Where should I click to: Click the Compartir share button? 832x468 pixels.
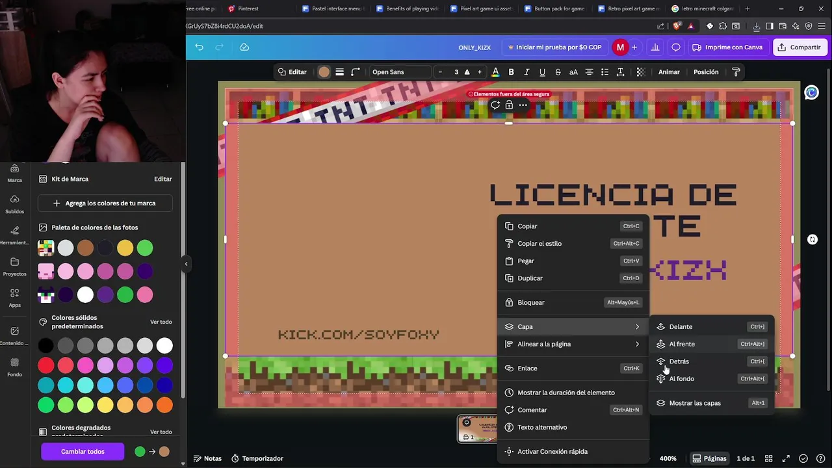[799, 47]
